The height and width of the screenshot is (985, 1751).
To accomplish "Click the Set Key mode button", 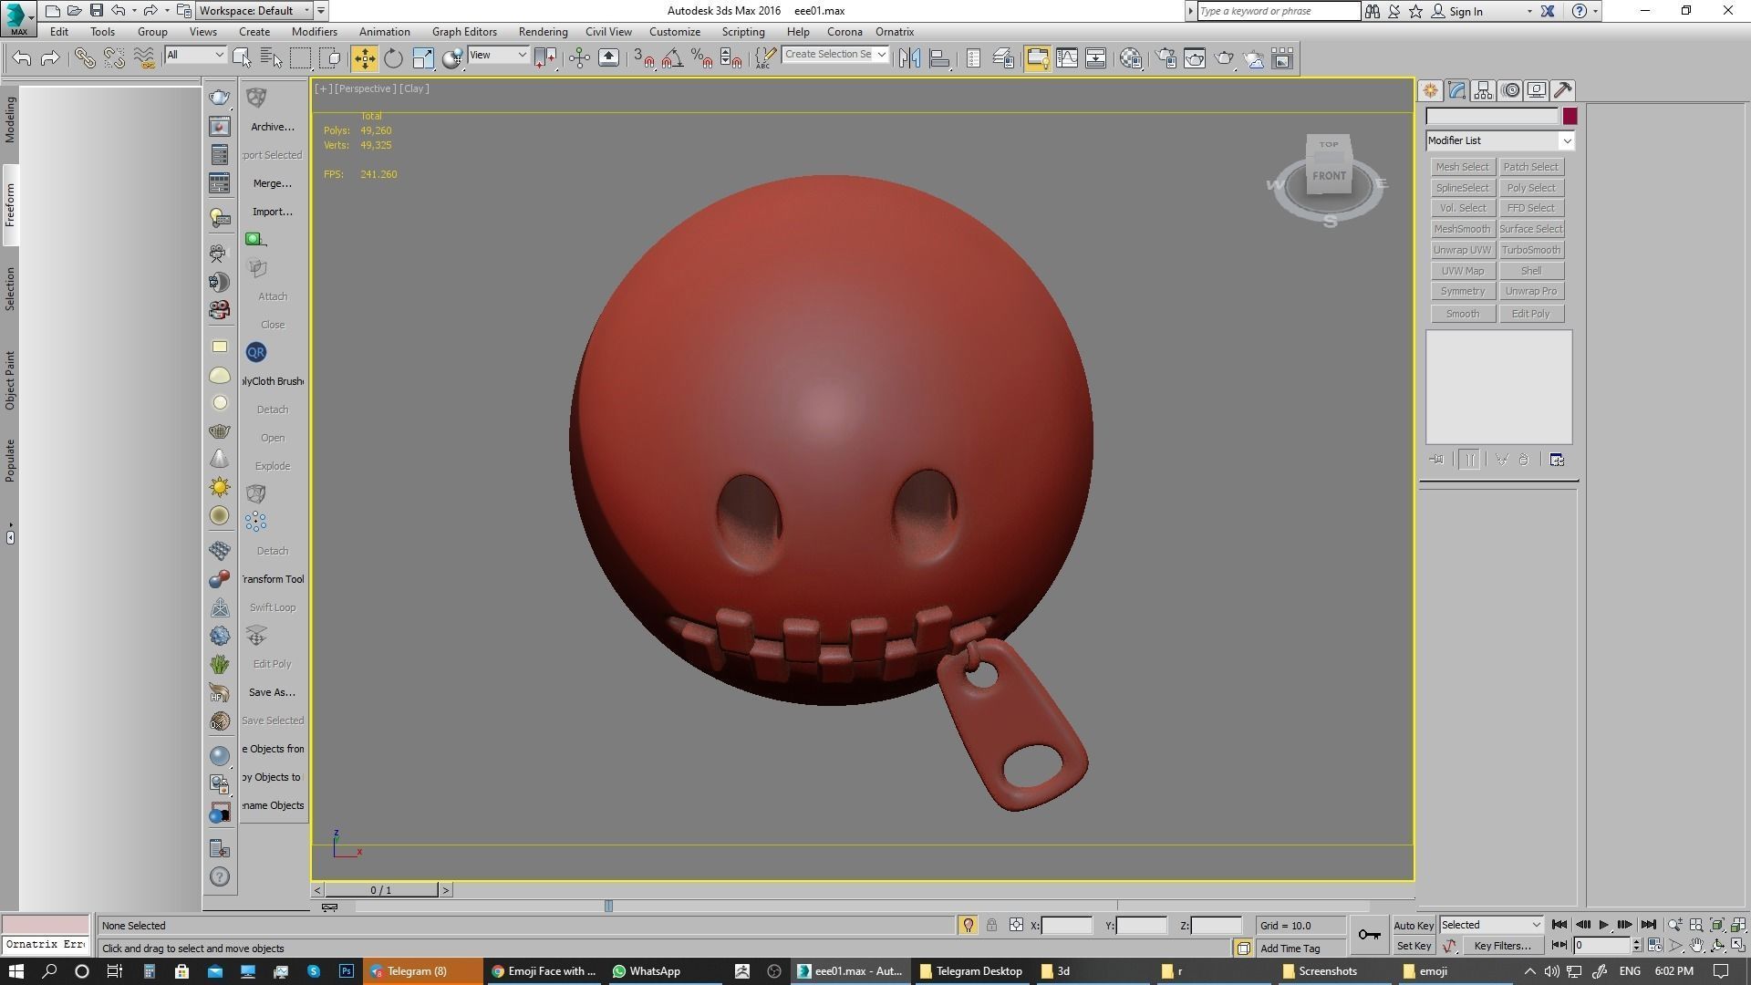I will click(1414, 946).
